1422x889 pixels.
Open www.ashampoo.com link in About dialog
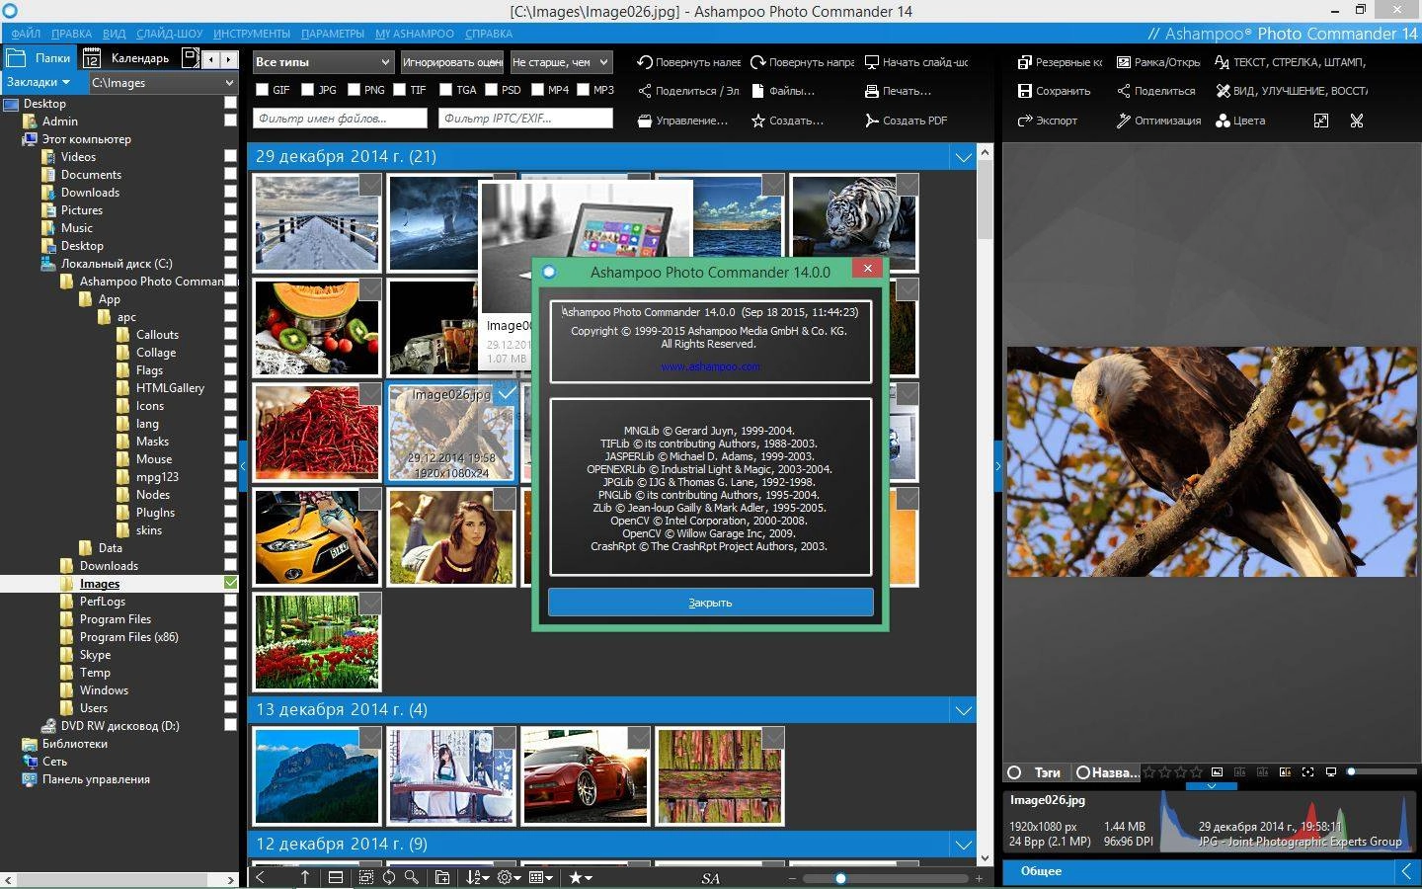[x=710, y=366]
